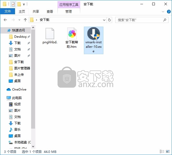The width and height of the screenshot is (172, 155).
Task: Open pinned 下载 in quick access
Action: click(15, 43)
